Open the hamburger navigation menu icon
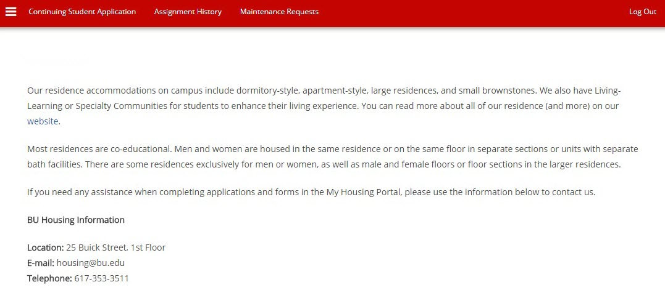The image size is (665, 290). pos(11,12)
